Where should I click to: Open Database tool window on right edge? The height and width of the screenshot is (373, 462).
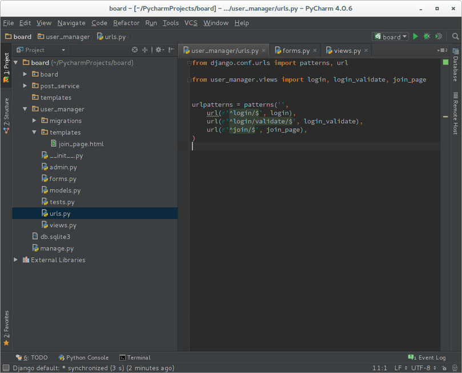click(456, 65)
